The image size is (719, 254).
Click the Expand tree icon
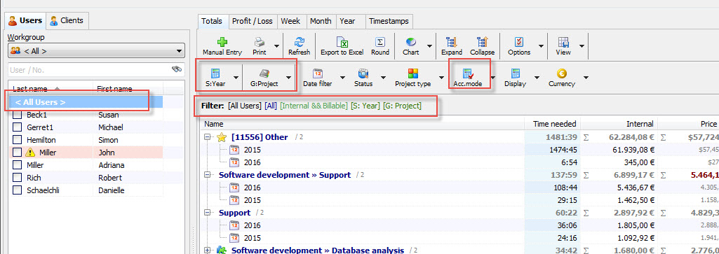(451, 42)
